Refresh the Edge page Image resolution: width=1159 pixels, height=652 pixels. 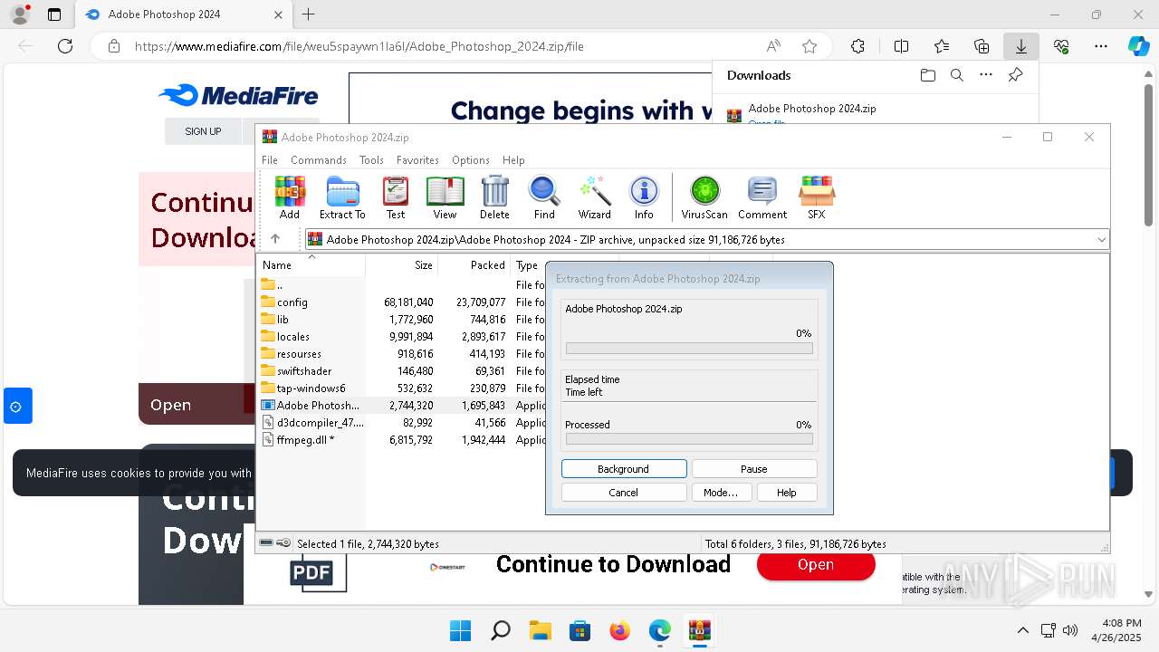click(65, 46)
